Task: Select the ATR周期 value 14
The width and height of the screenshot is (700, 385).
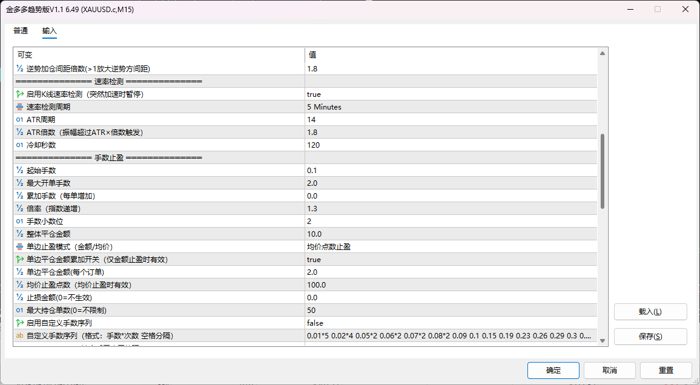Action: point(311,120)
